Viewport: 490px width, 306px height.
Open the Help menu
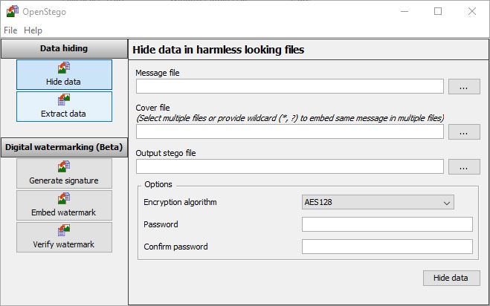[x=33, y=30]
